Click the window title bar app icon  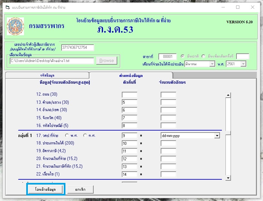(7, 7)
